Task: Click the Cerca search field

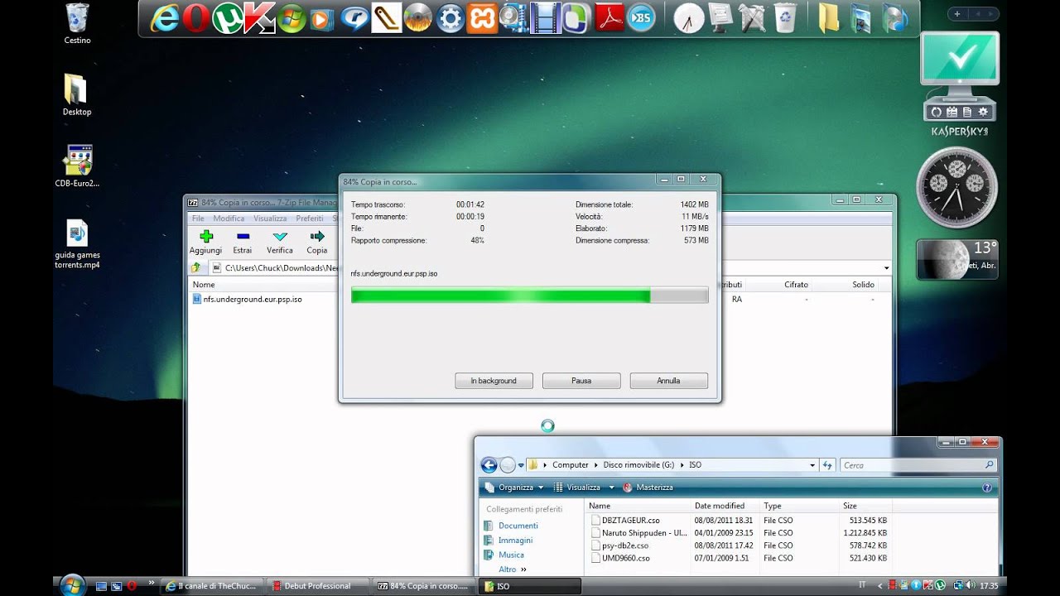Action: point(918,465)
